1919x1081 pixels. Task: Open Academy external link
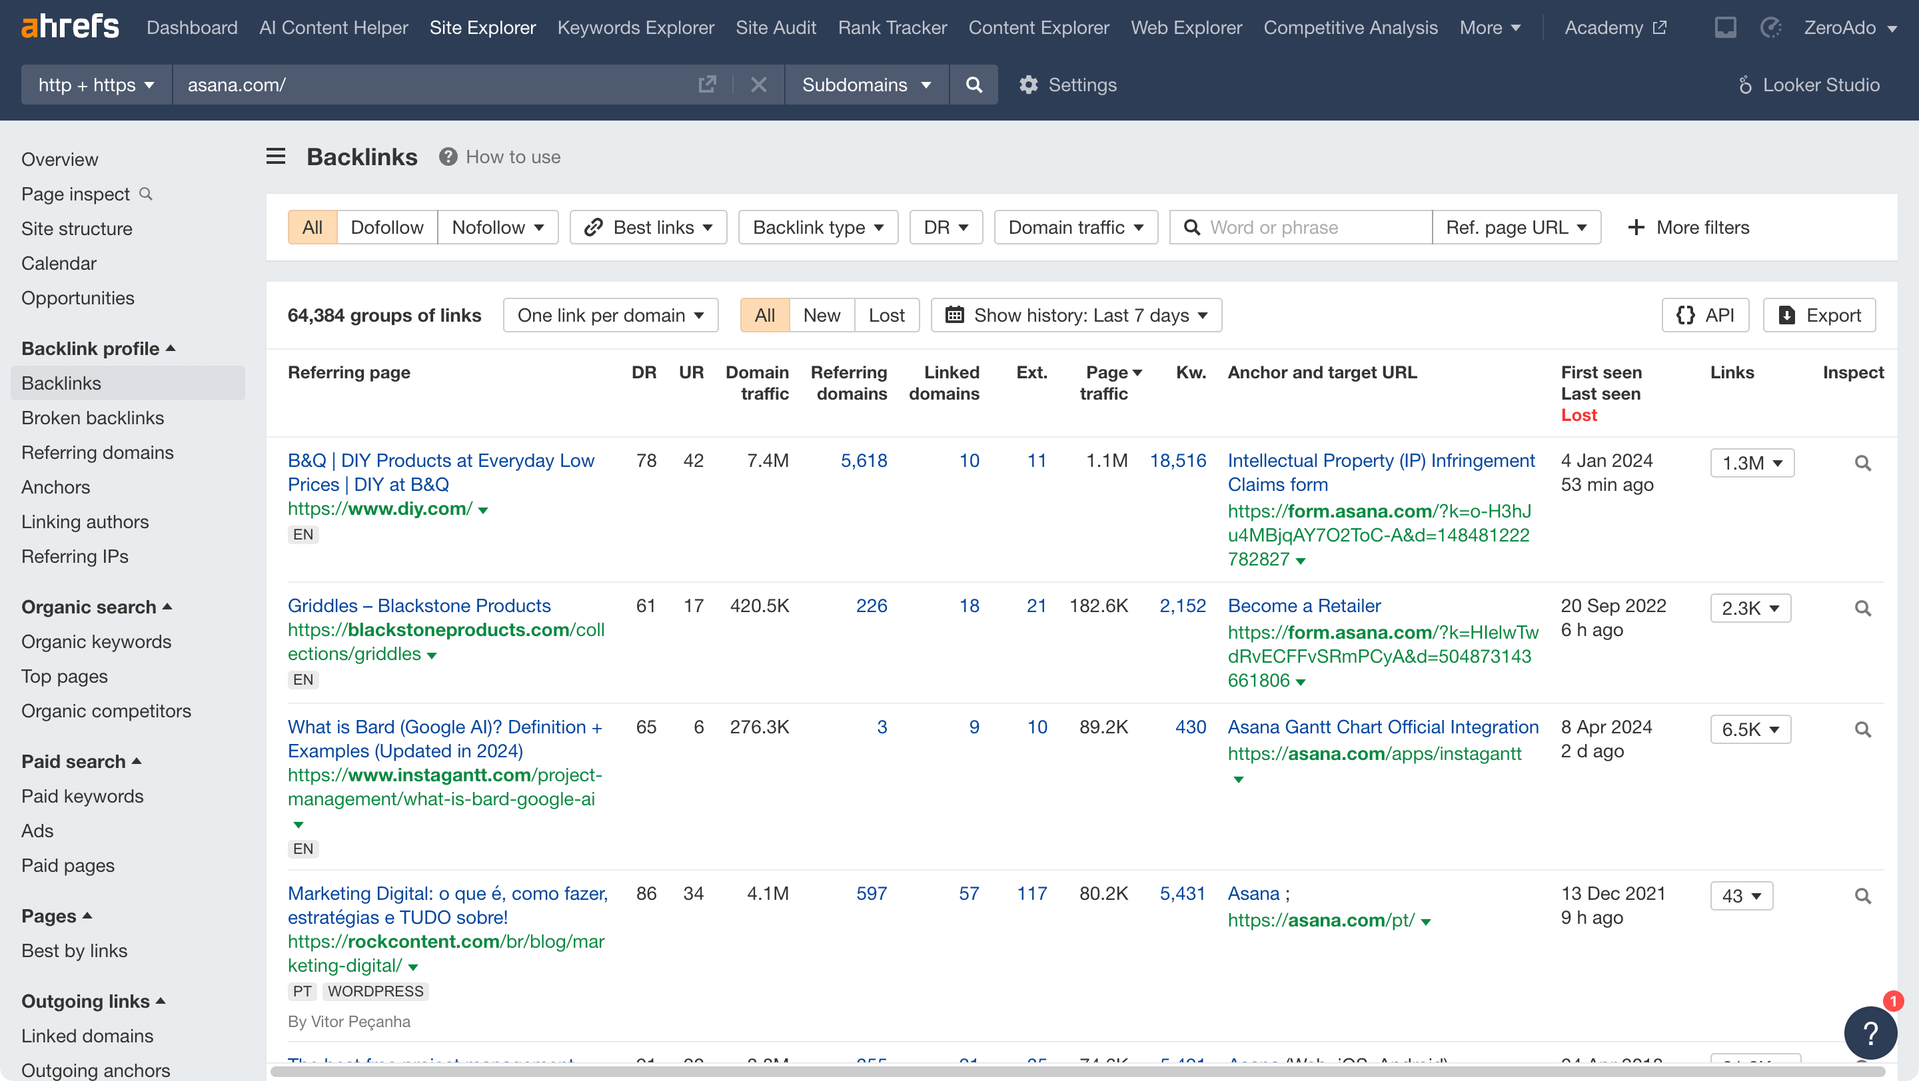point(1615,27)
